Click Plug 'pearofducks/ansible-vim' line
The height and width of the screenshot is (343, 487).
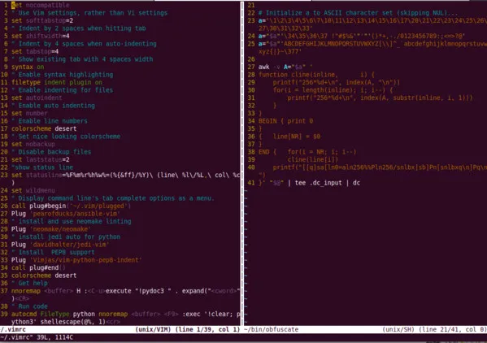(x=66, y=214)
